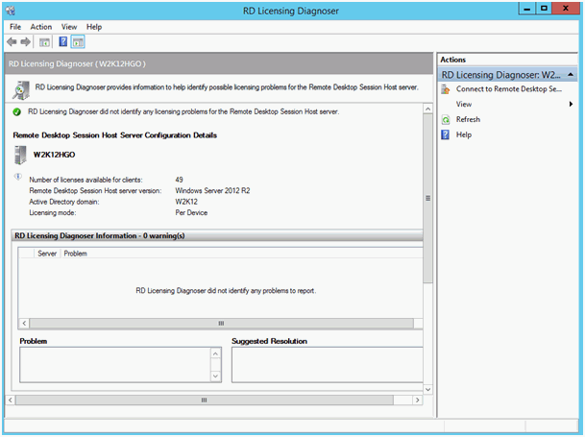
Task: Open the File menu
Action: pos(15,27)
